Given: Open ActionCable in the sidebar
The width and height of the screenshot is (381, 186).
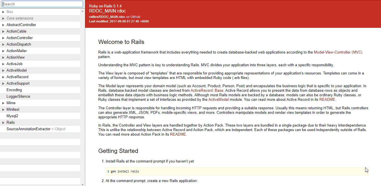Looking at the screenshot, I should [x=16, y=31].
